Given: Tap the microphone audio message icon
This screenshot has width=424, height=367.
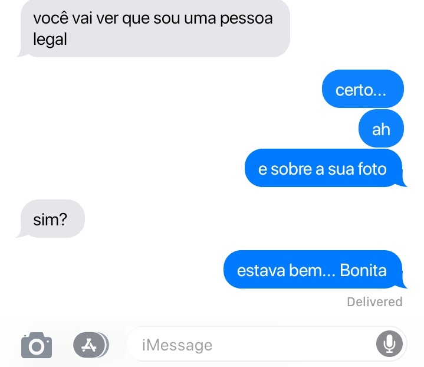Looking at the screenshot, I should pyautogui.click(x=389, y=344).
